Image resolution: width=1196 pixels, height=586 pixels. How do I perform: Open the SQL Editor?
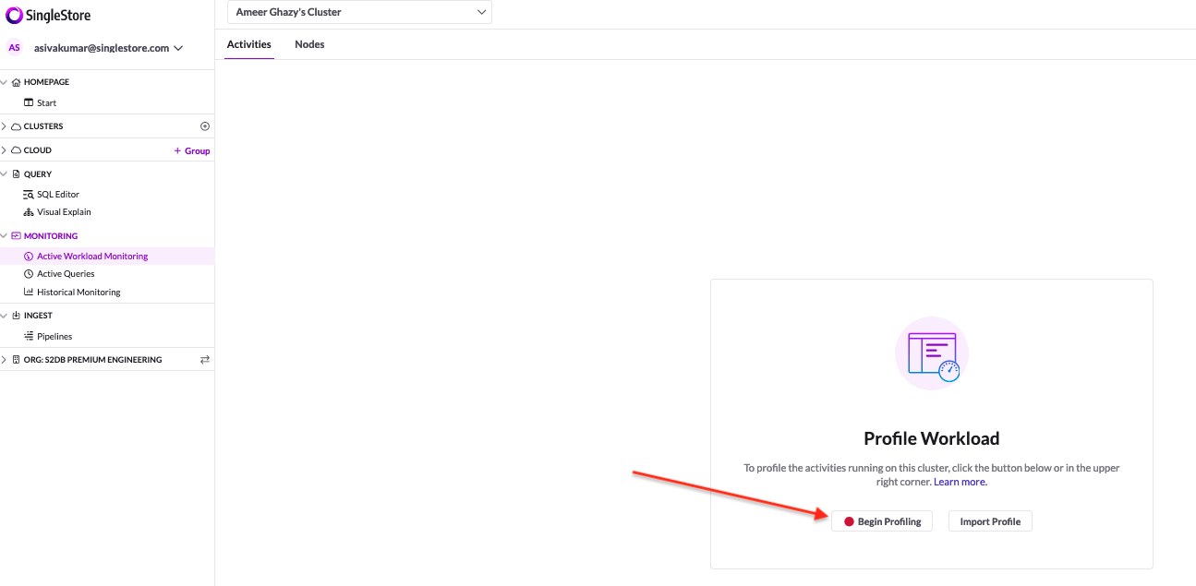point(59,194)
